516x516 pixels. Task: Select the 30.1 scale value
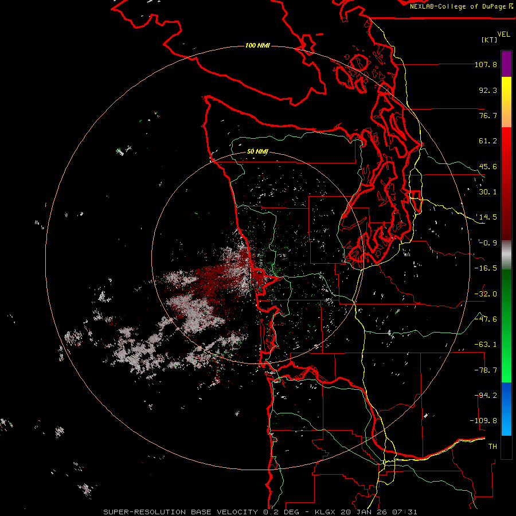pos(488,192)
